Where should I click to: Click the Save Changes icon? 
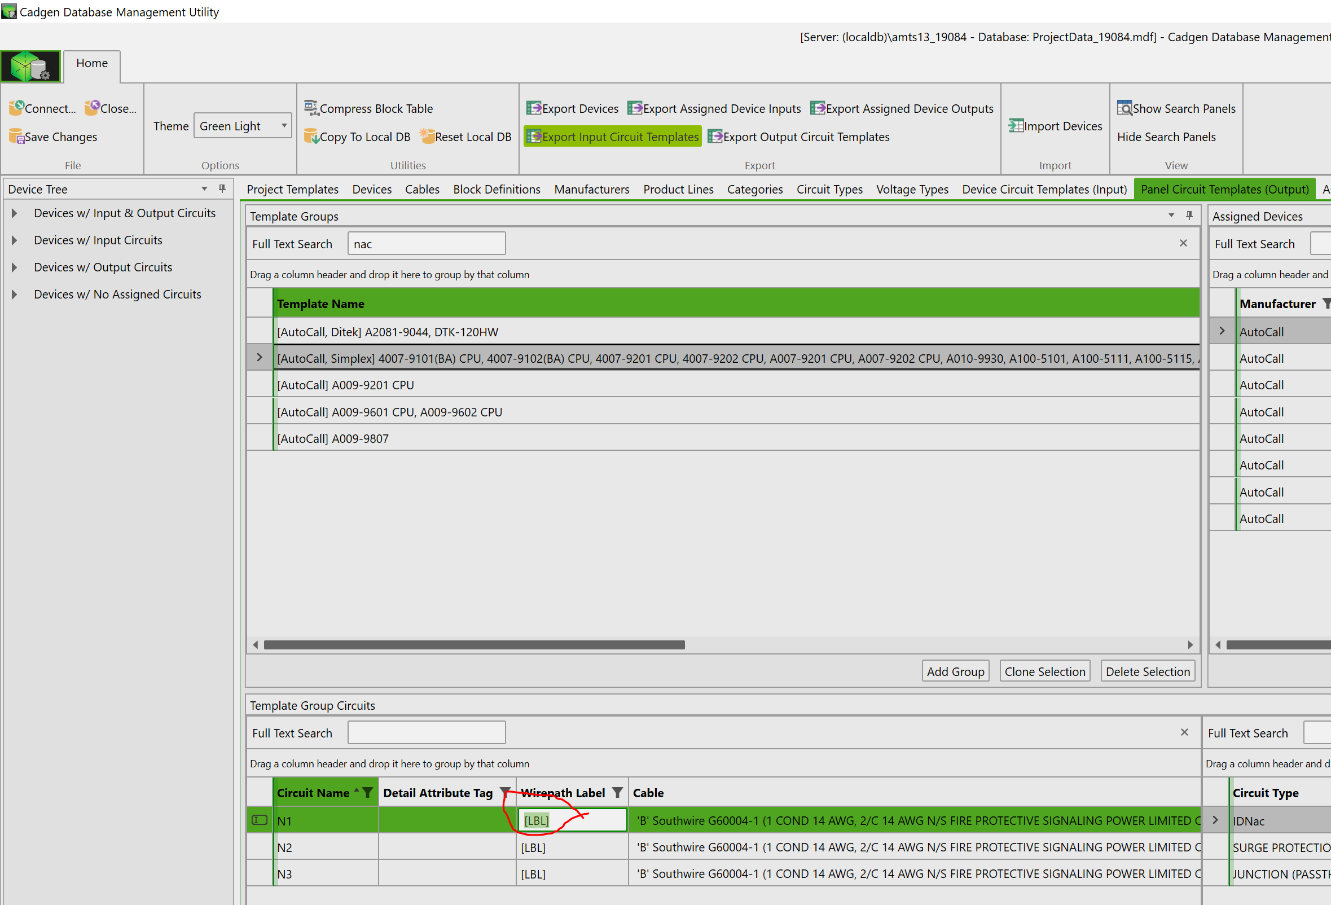tap(16, 137)
